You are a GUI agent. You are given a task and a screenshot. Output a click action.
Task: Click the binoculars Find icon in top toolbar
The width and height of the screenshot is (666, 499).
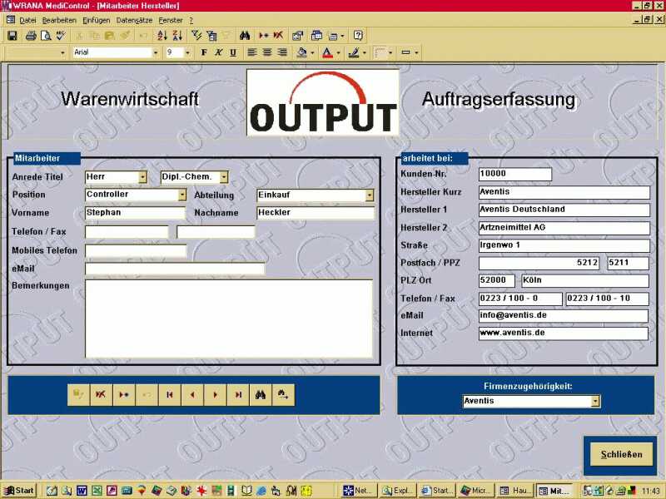pos(245,36)
